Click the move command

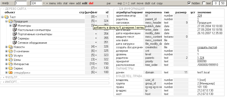pyautogui.click(x=140, y=3)
